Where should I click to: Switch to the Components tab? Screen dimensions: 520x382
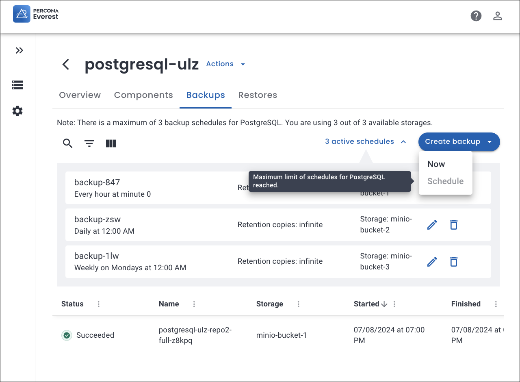click(x=143, y=95)
